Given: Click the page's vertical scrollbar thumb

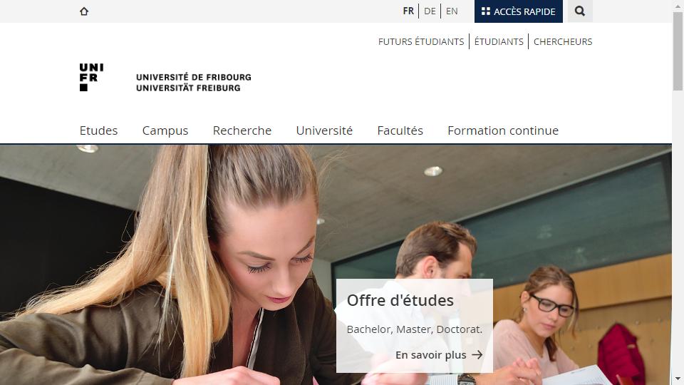Looking at the screenshot, I should [x=678, y=51].
